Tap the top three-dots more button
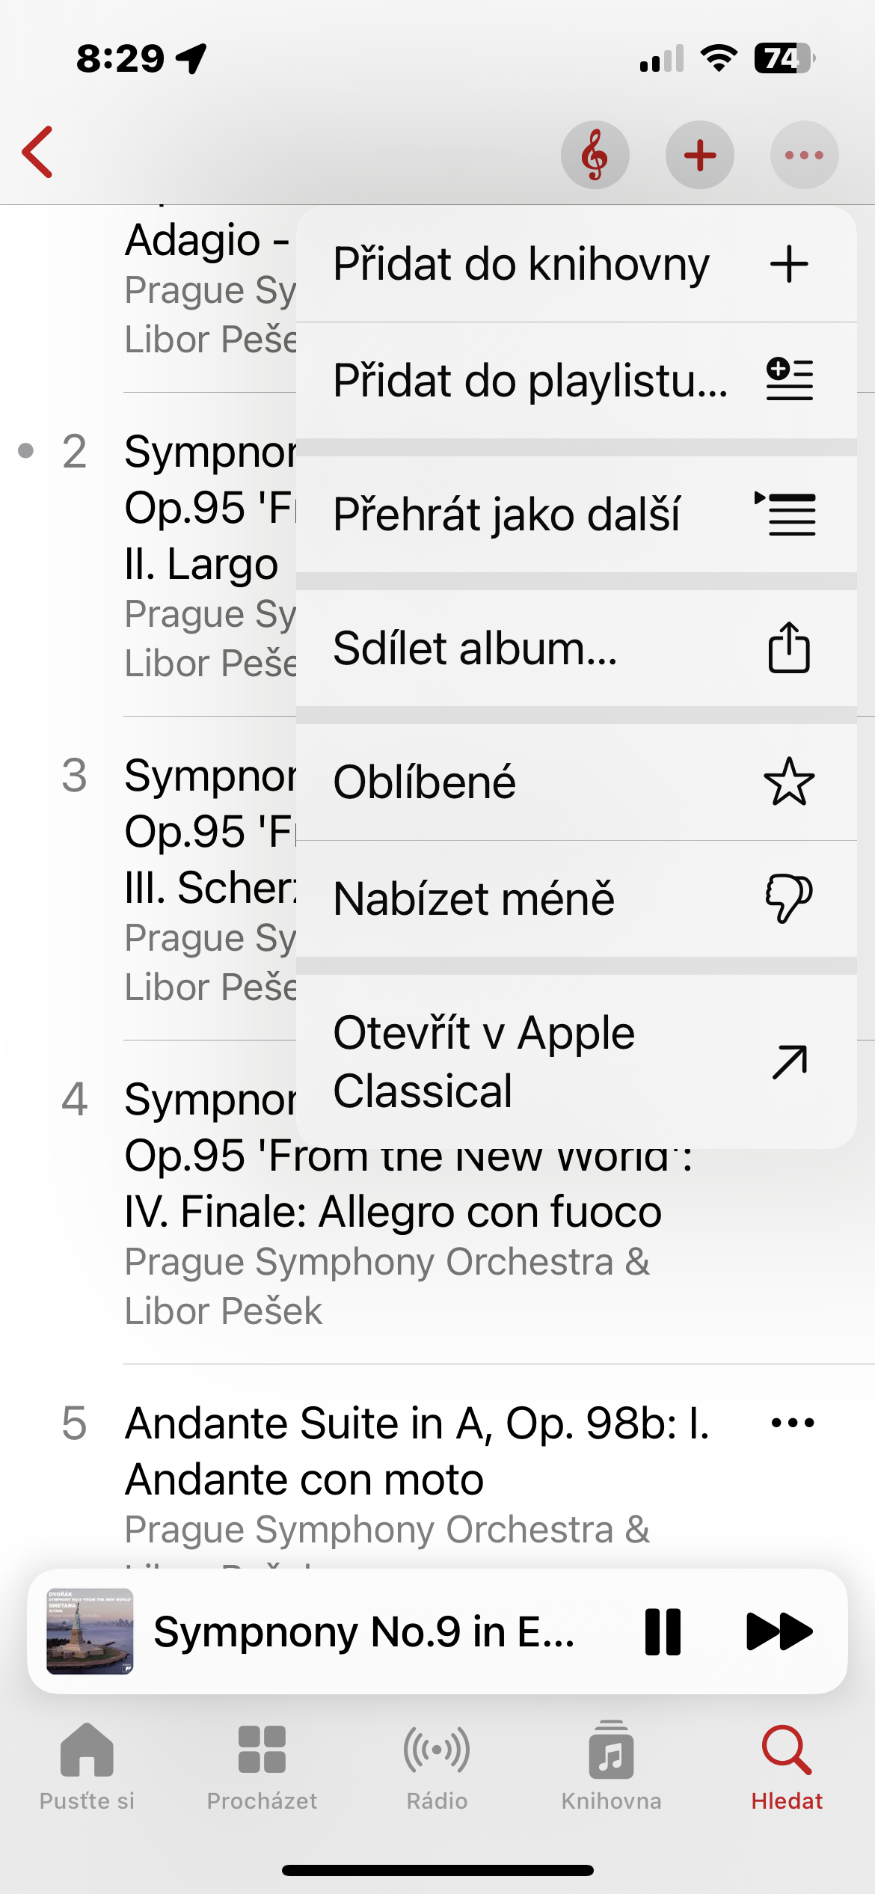875x1894 pixels. (804, 155)
